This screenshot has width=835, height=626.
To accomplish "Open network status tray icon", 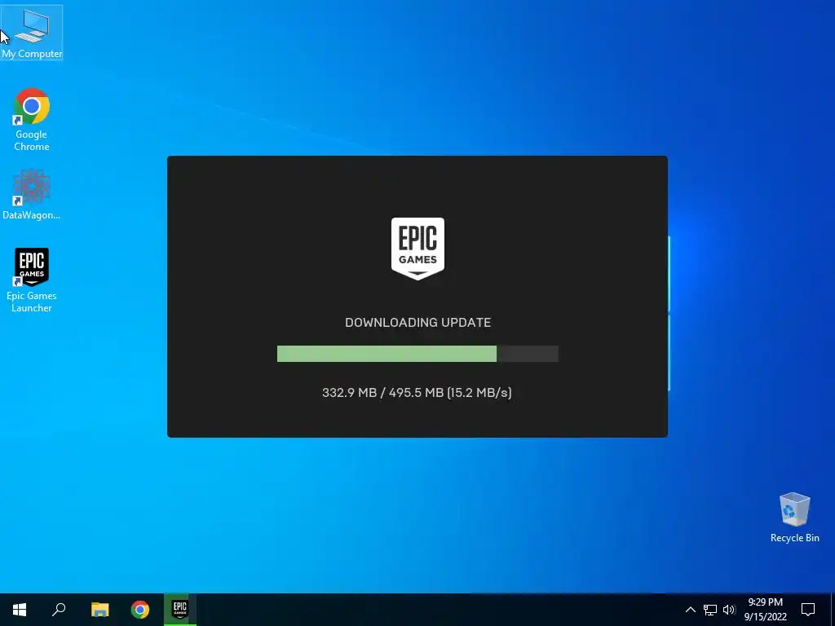I will tap(710, 610).
